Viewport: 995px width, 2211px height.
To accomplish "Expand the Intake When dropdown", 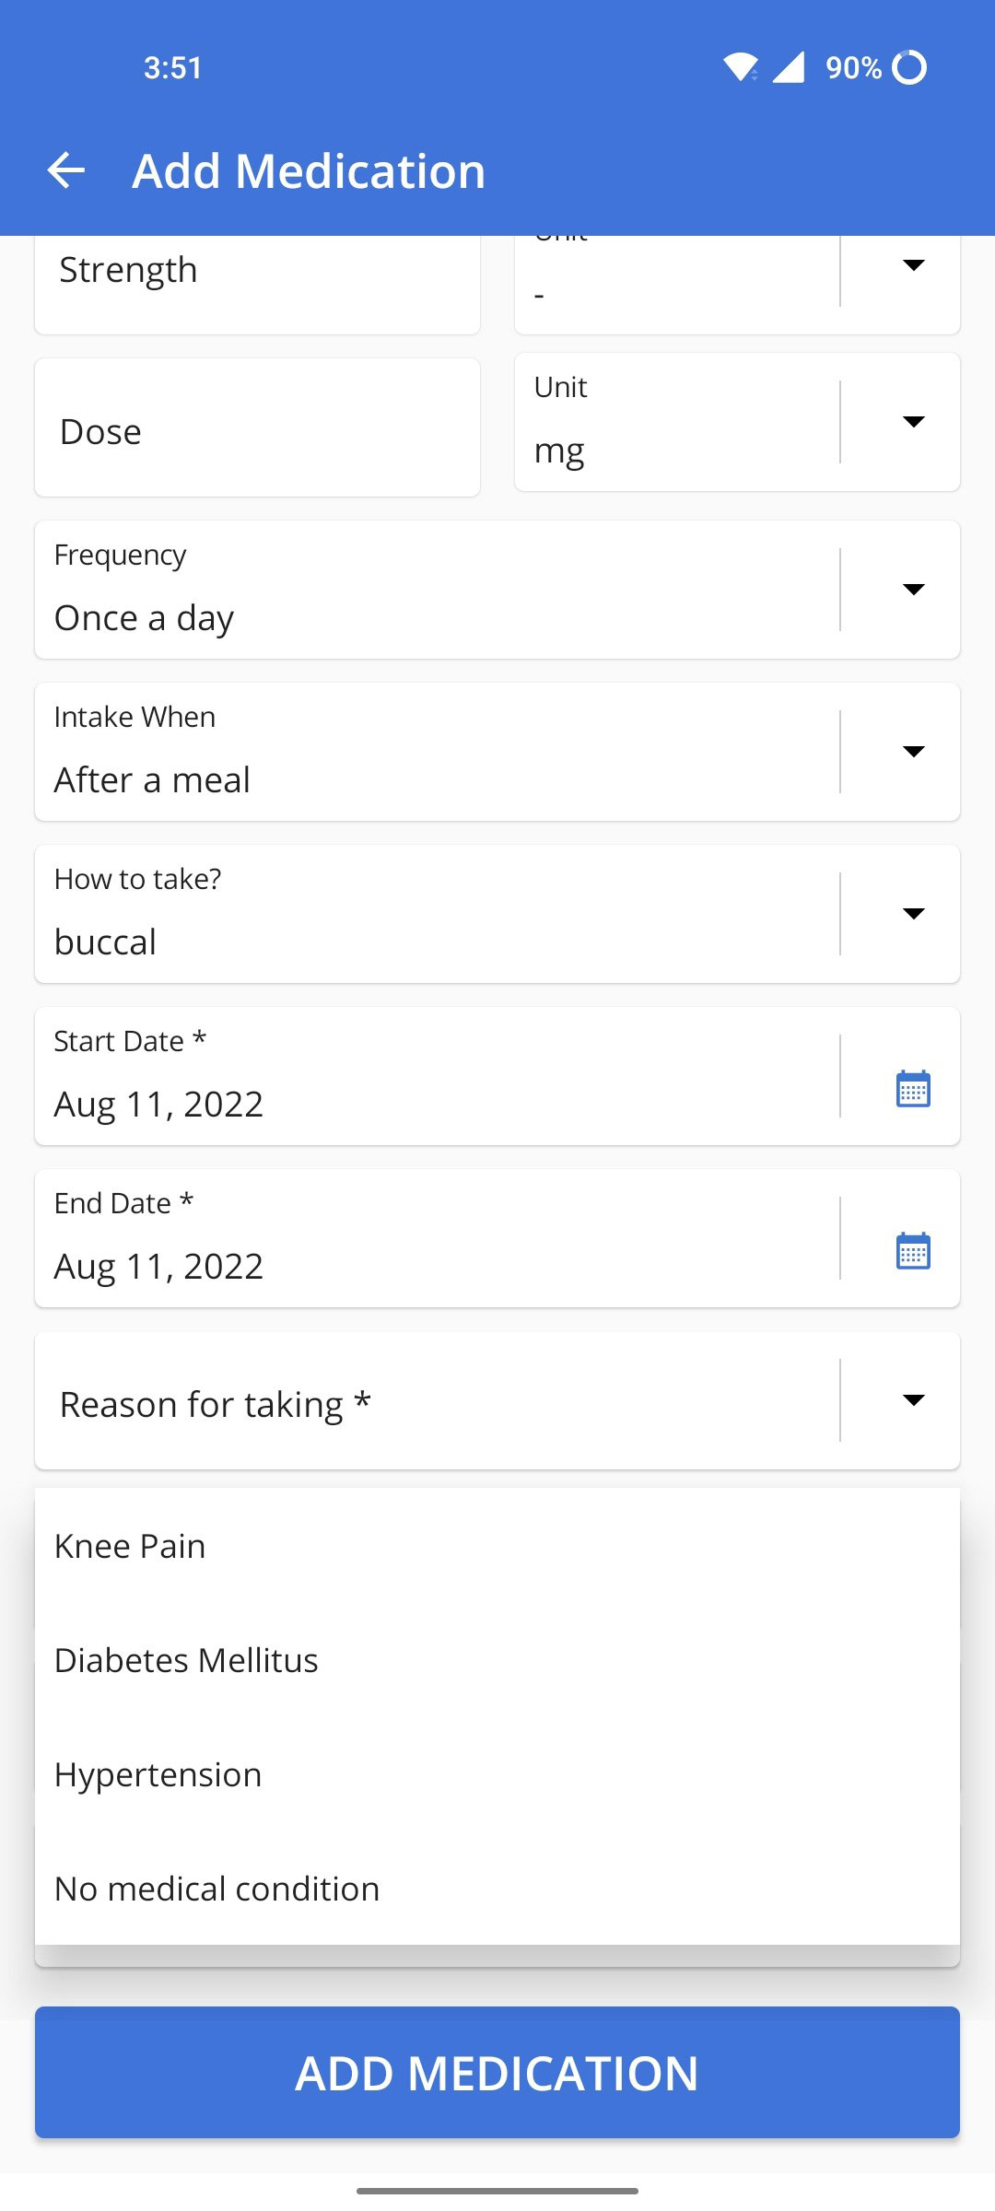I will pos(913,752).
